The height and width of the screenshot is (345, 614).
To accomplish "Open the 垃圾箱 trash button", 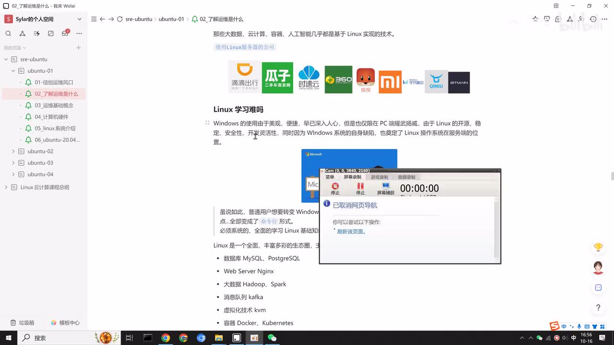I will [23, 323].
